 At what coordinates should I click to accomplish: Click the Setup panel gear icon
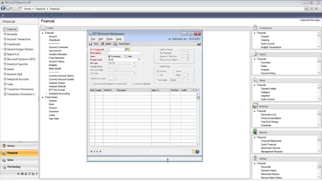[255, 80]
